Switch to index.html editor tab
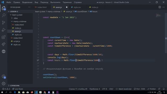Image resolution: width=167 pixels, height=94 pixels. [x=42, y=7]
